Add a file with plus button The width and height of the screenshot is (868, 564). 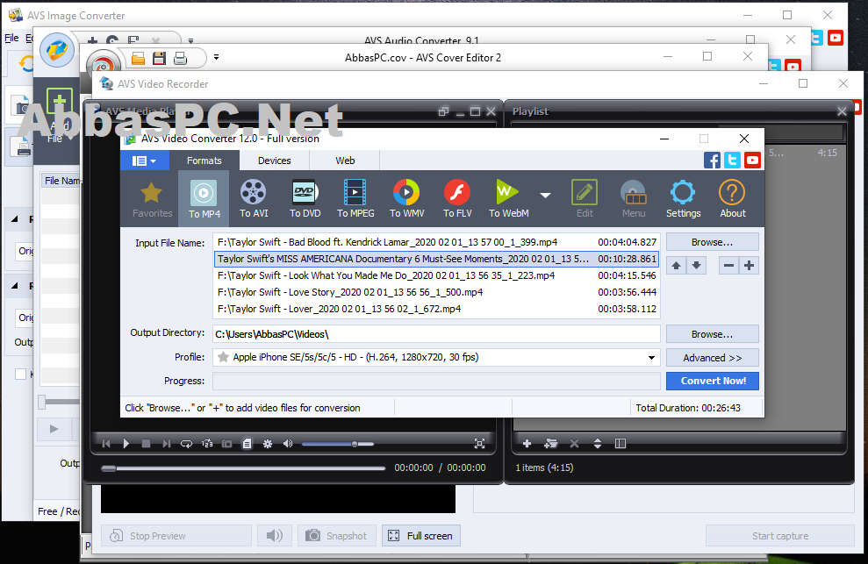pyautogui.click(x=749, y=266)
